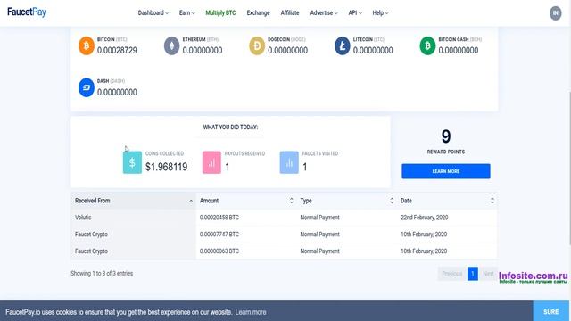Open the Exchange page

pyautogui.click(x=258, y=12)
